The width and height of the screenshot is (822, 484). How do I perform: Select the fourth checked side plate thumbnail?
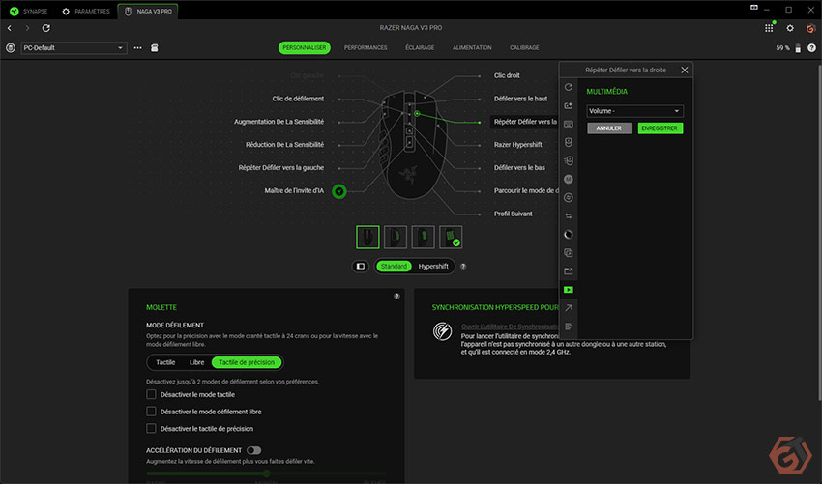coord(451,238)
